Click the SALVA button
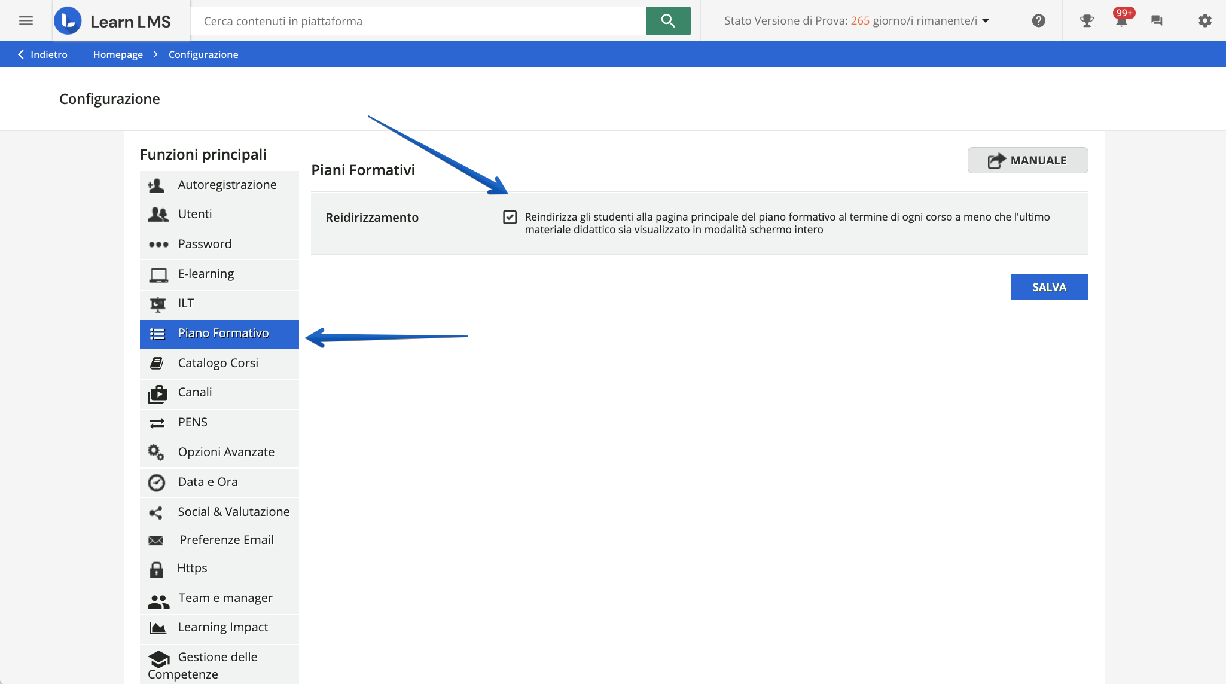 pos(1049,287)
